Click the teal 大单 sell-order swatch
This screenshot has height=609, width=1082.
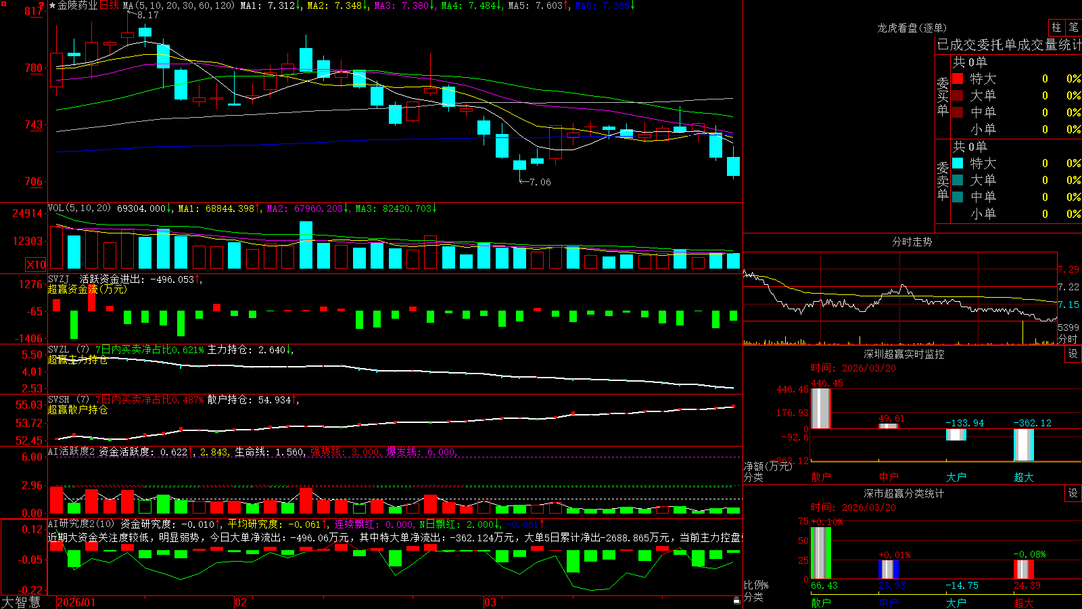tap(958, 180)
